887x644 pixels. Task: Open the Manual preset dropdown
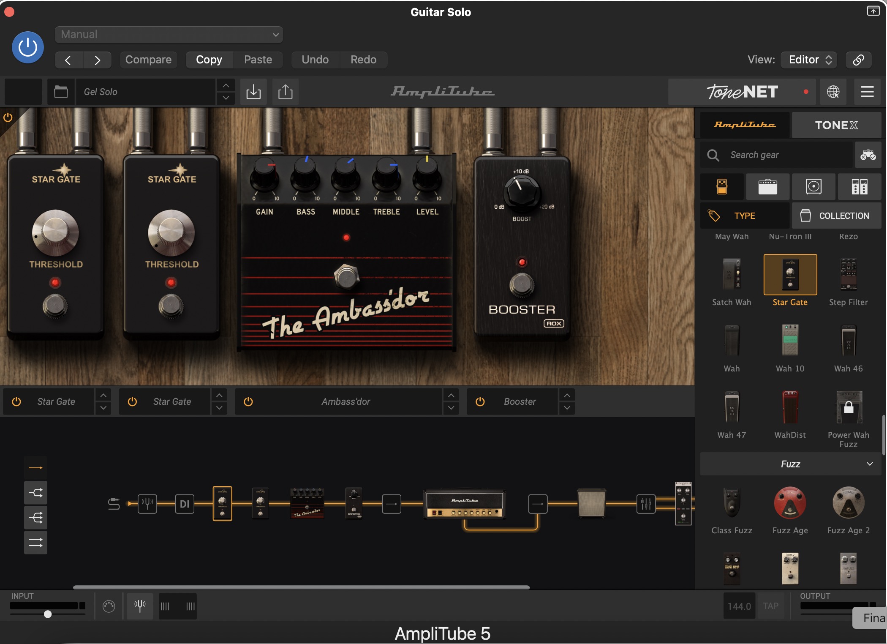click(x=169, y=35)
